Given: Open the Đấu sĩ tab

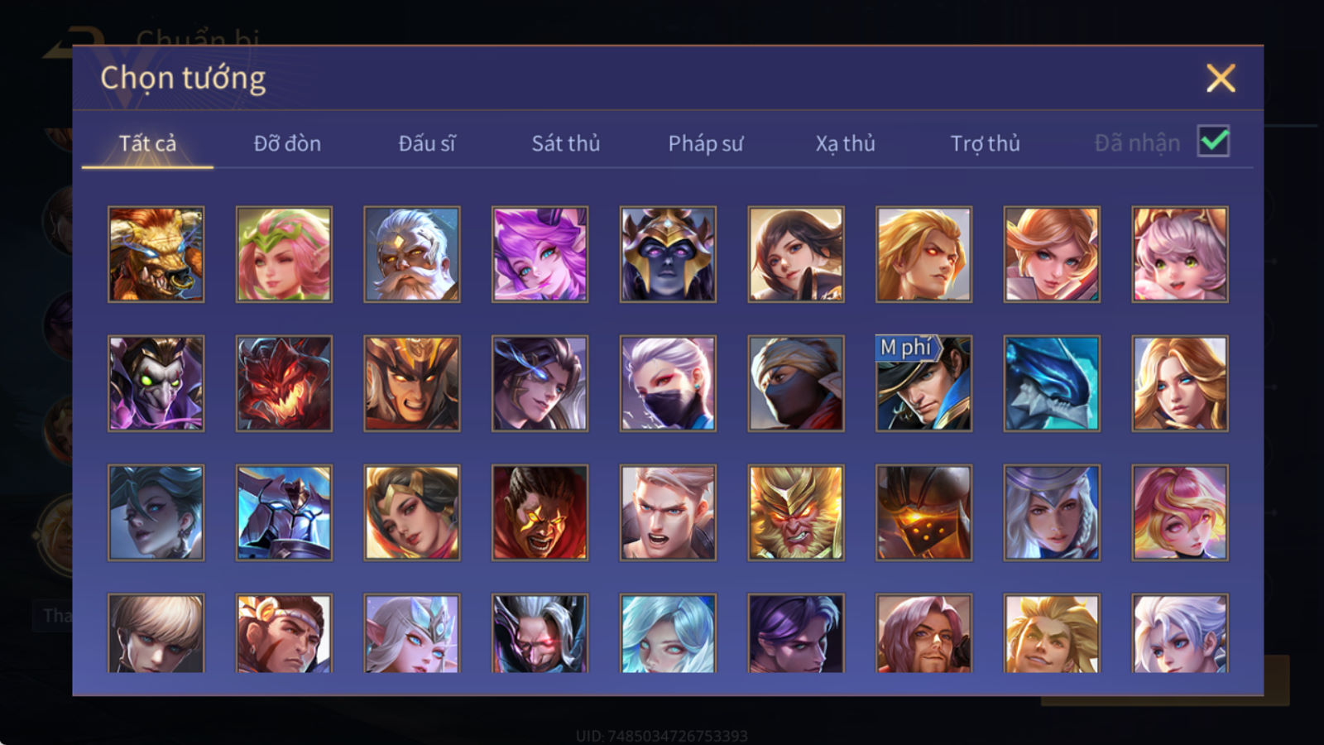Looking at the screenshot, I should [x=427, y=143].
